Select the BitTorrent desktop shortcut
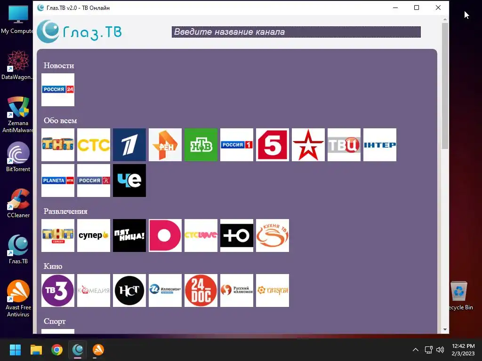Image resolution: width=482 pixels, height=361 pixels. [x=18, y=157]
